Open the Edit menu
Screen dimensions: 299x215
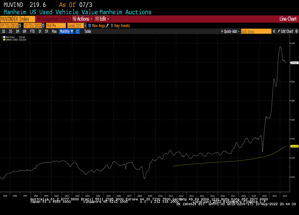[x=102, y=19]
